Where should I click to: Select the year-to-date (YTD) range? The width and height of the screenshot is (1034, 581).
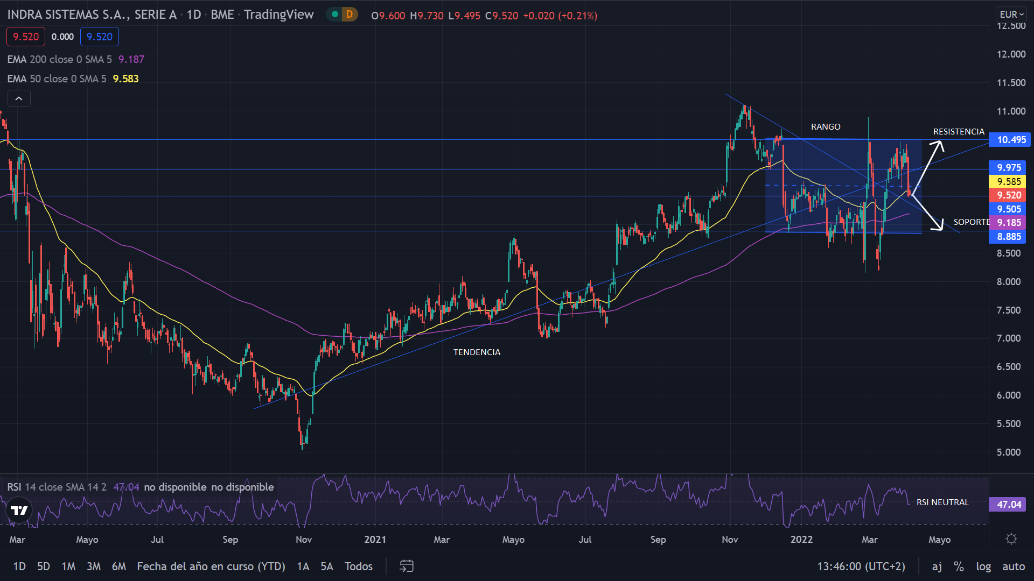211,566
